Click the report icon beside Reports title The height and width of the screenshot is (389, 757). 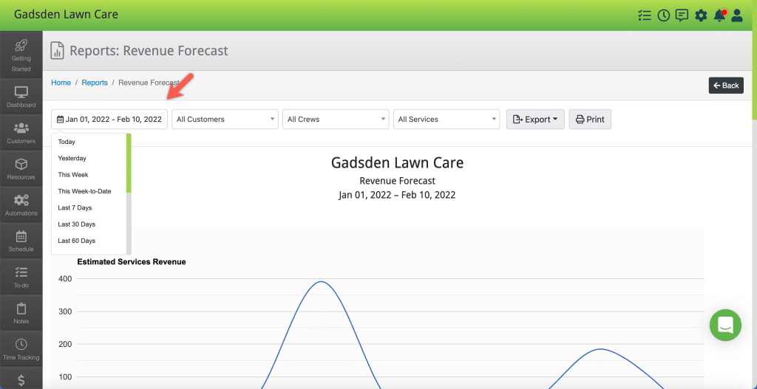tap(58, 50)
